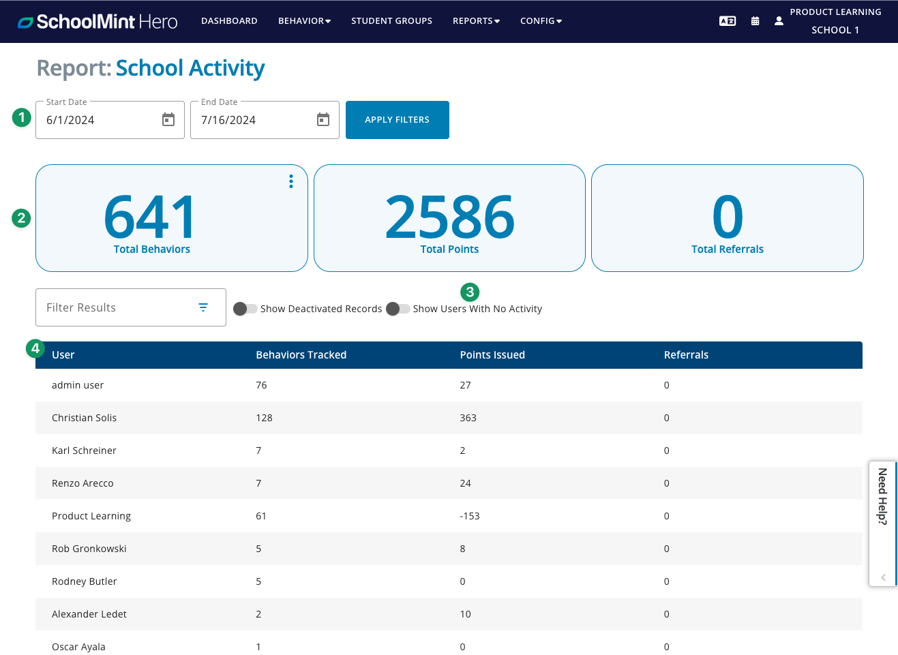
Task: Go to the Dashboard menu item
Action: pyautogui.click(x=229, y=21)
